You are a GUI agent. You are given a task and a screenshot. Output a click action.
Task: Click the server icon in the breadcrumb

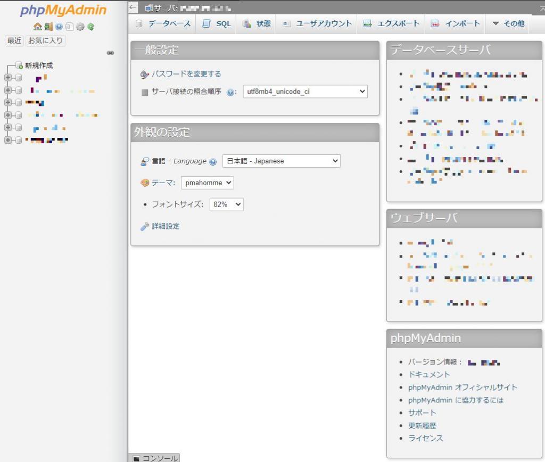coord(149,8)
